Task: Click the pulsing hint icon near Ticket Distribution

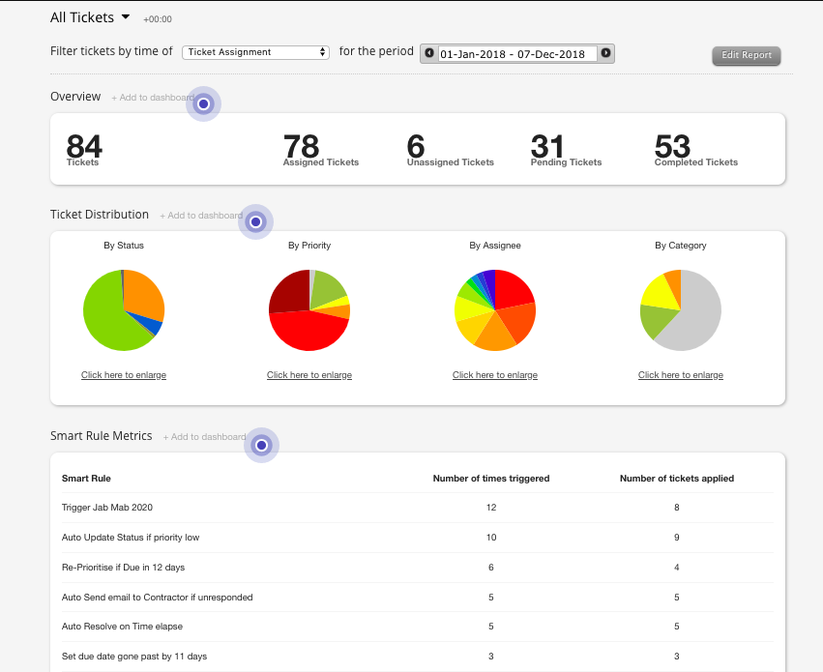Action: click(255, 221)
